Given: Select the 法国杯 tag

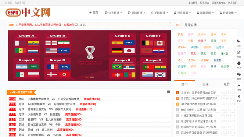Looking at the screenshot, I should tap(192, 60).
